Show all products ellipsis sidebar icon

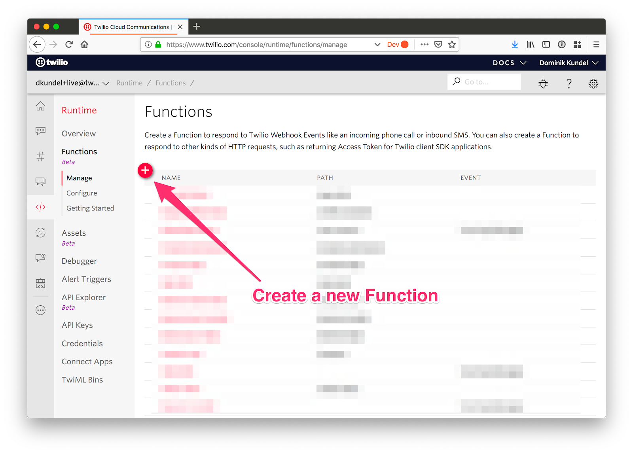[40, 310]
